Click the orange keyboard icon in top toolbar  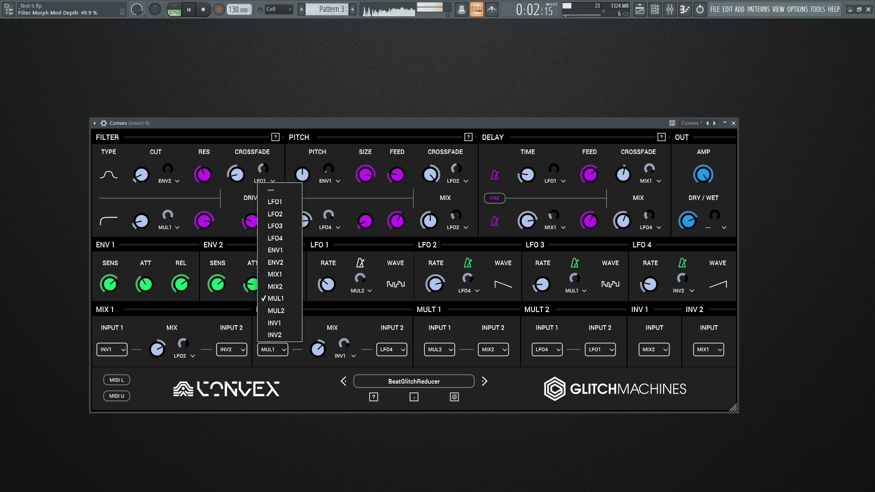tap(476, 9)
